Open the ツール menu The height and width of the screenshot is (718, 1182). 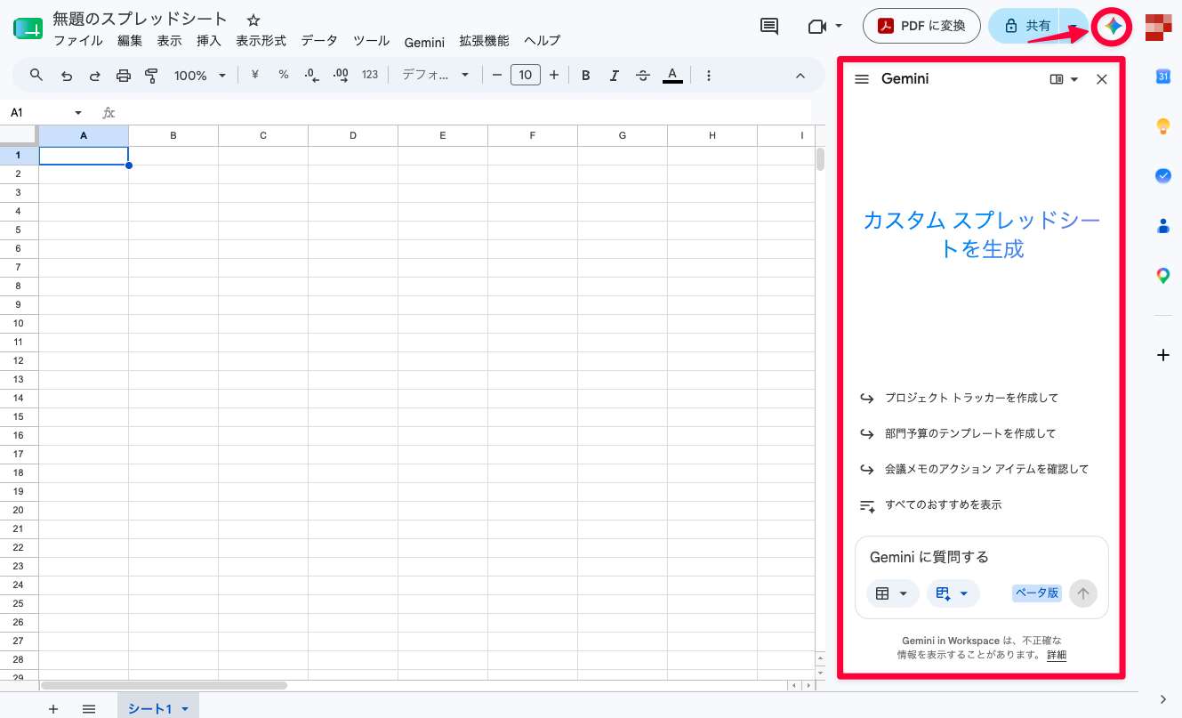coord(371,41)
